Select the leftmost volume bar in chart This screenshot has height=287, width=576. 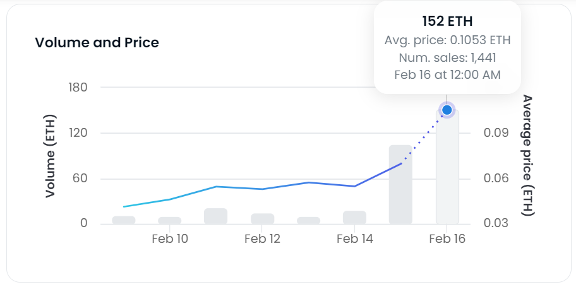coord(124,220)
